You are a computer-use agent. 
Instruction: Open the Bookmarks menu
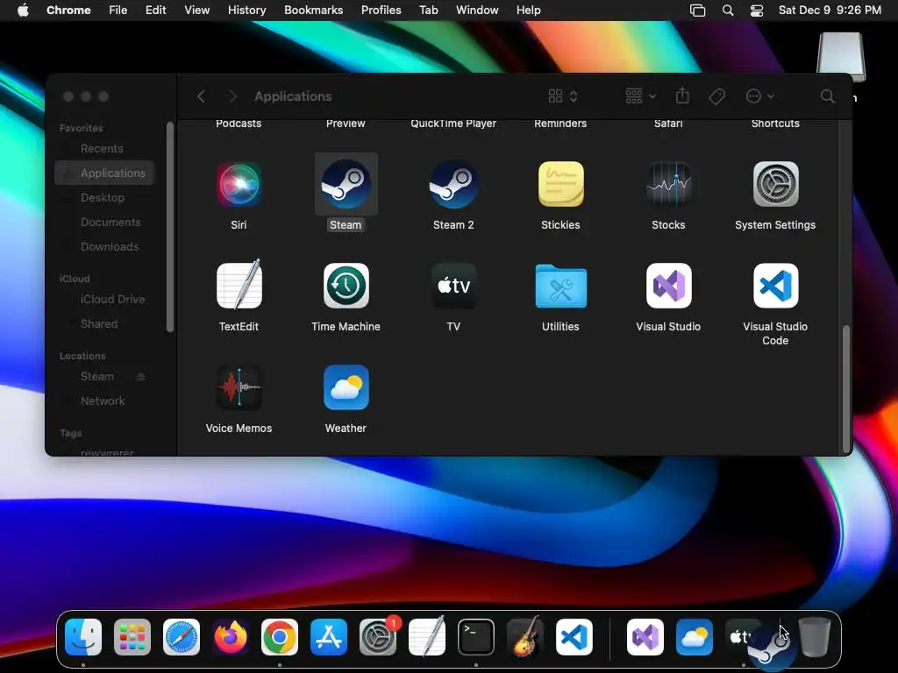314,11
